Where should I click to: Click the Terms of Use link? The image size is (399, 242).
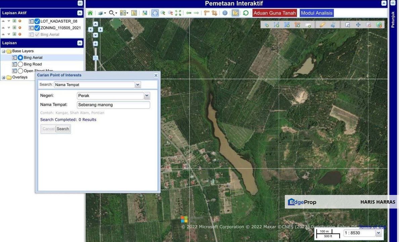tap(372, 227)
